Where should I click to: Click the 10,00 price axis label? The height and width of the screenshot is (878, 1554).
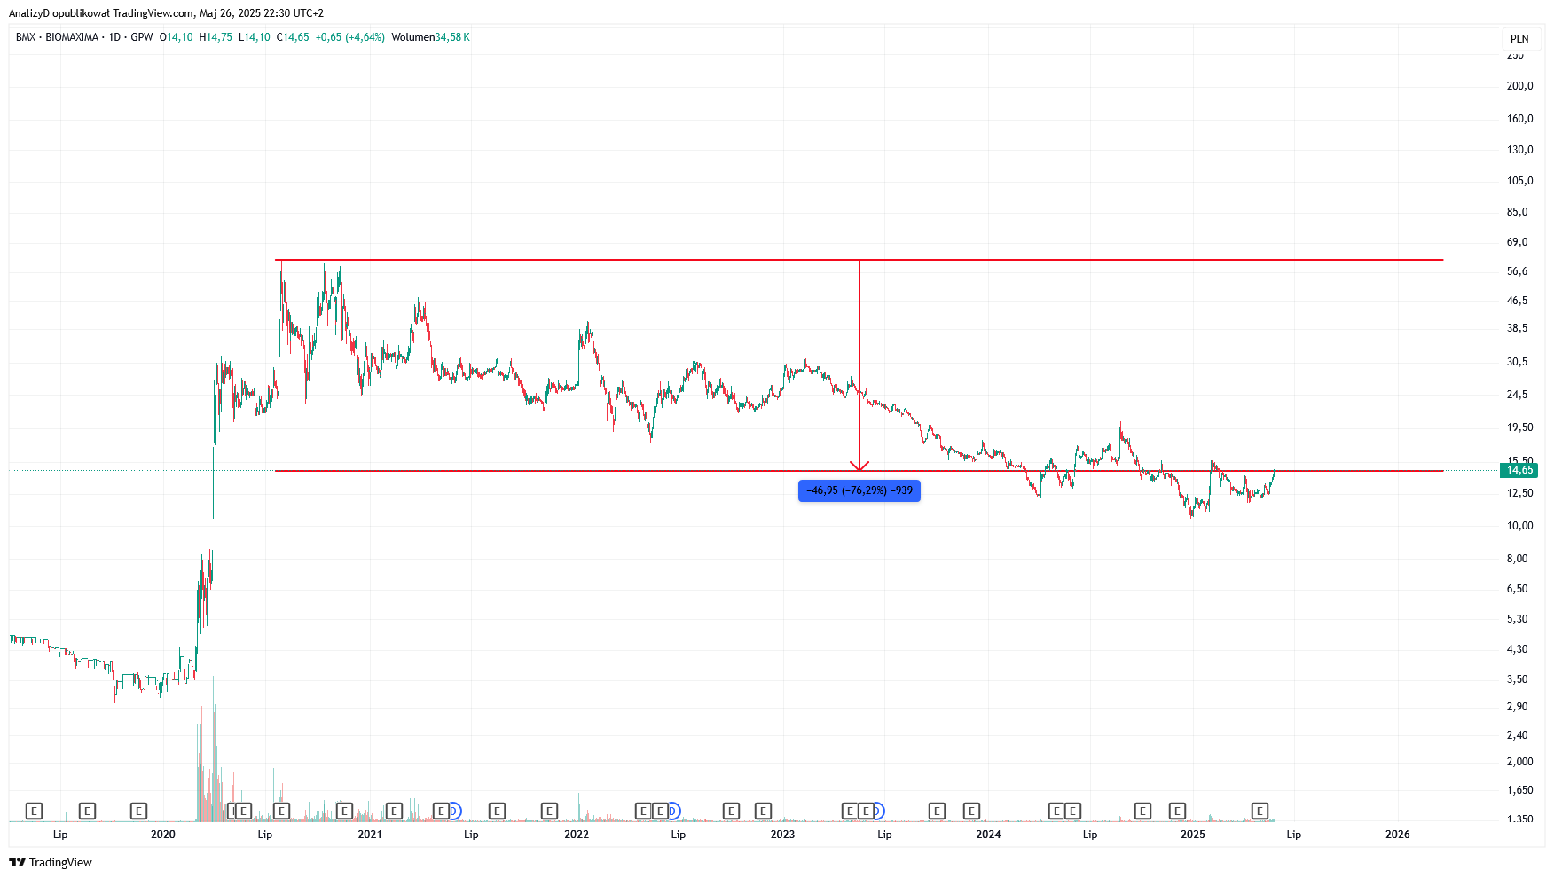click(x=1519, y=526)
